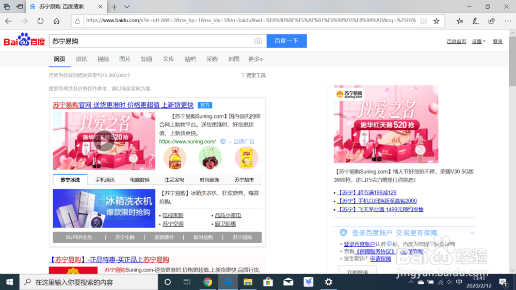Screen dimensions: 516x290
Task: Show hidden tray icons arrow
Action: (x=411, y=282)
